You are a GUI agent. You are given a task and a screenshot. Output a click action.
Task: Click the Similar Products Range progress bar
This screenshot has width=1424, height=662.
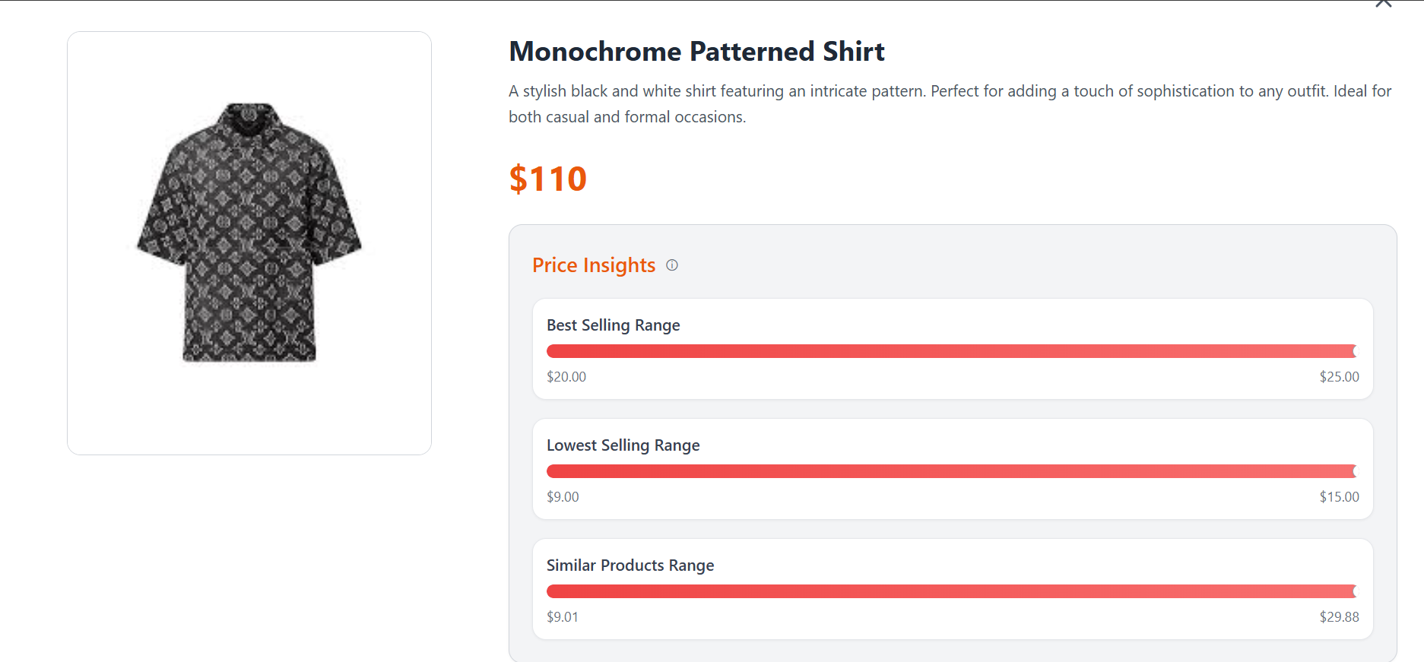(952, 591)
